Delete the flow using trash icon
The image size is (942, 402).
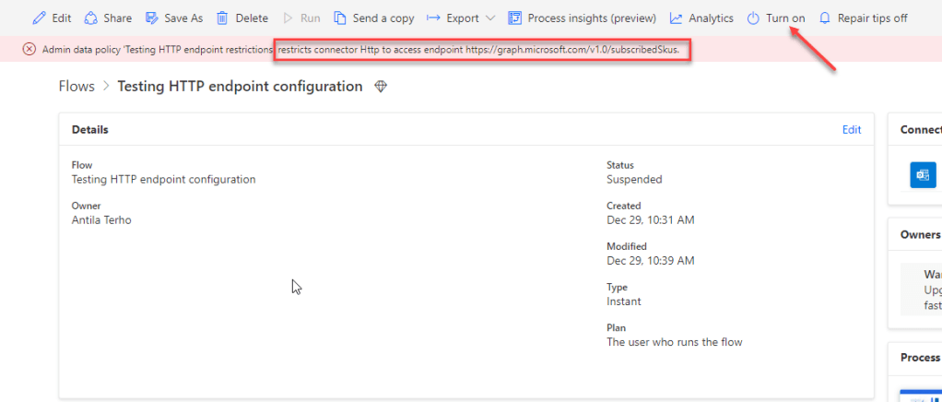(222, 18)
